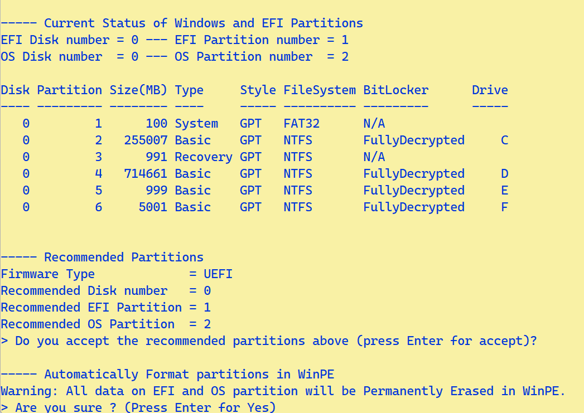The height and width of the screenshot is (413, 584).
Task: Click drive letter F in the table
Action: [504, 207]
